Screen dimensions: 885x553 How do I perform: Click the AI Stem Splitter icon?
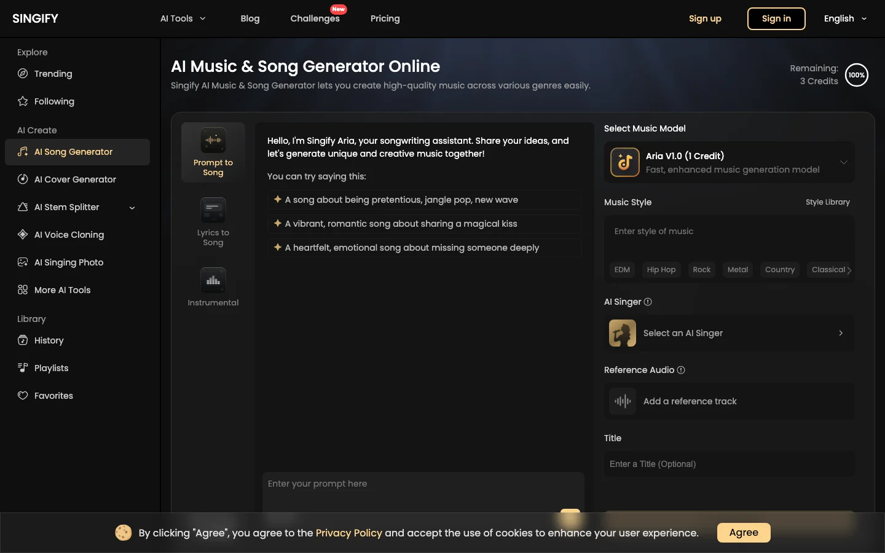[23, 207]
